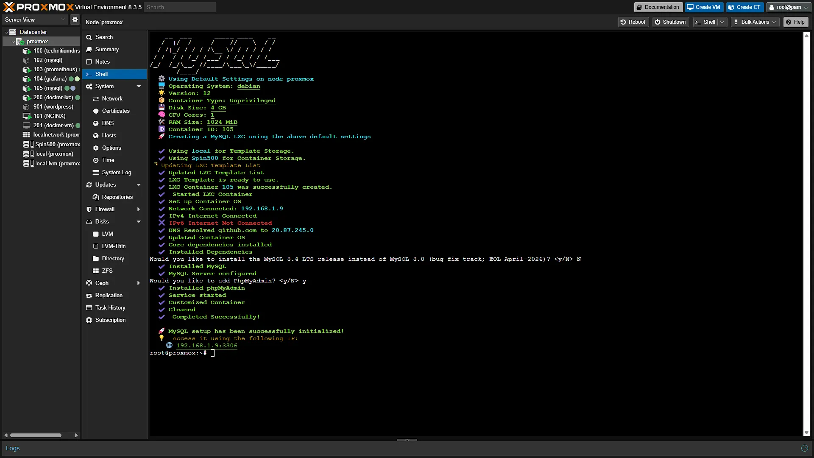814x458 pixels.
Task: Open the Server View dropdown
Action: (34, 20)
